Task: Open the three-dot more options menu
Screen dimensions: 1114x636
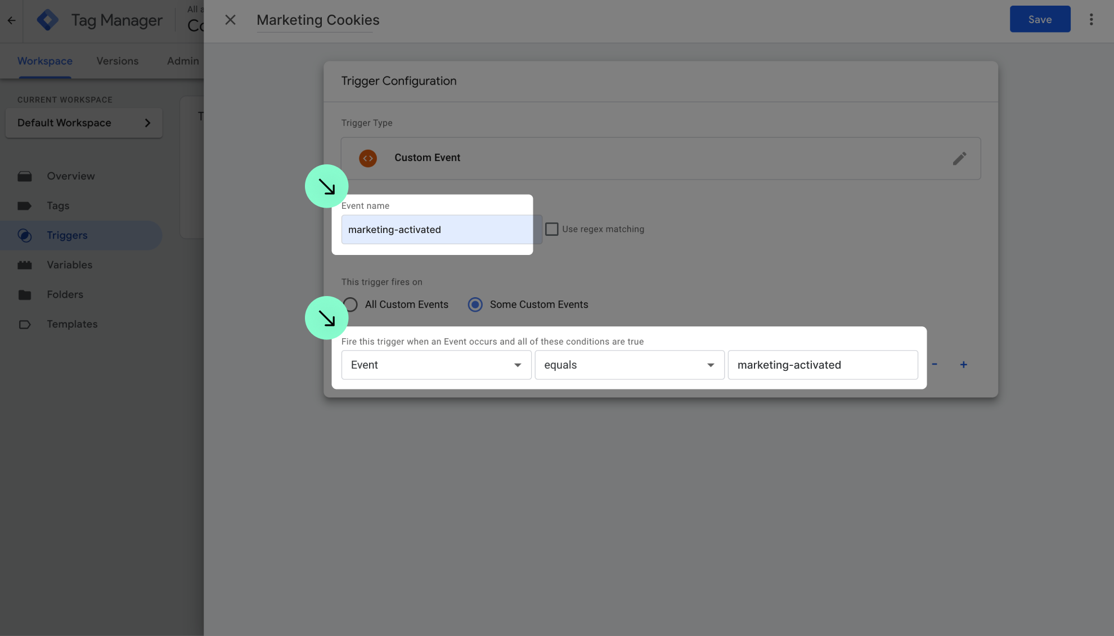Action: 1091,20
